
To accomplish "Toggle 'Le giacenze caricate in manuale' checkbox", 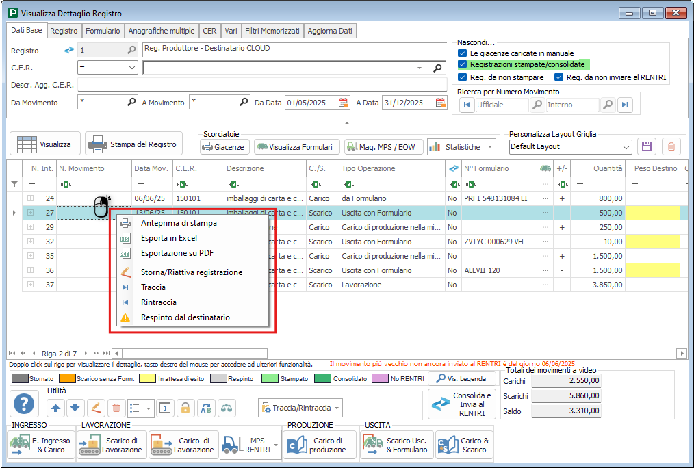I will click(463, 53).
